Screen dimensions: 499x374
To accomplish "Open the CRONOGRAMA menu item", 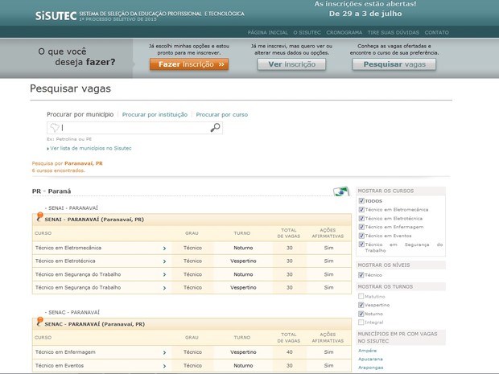I will coord(344,32).
